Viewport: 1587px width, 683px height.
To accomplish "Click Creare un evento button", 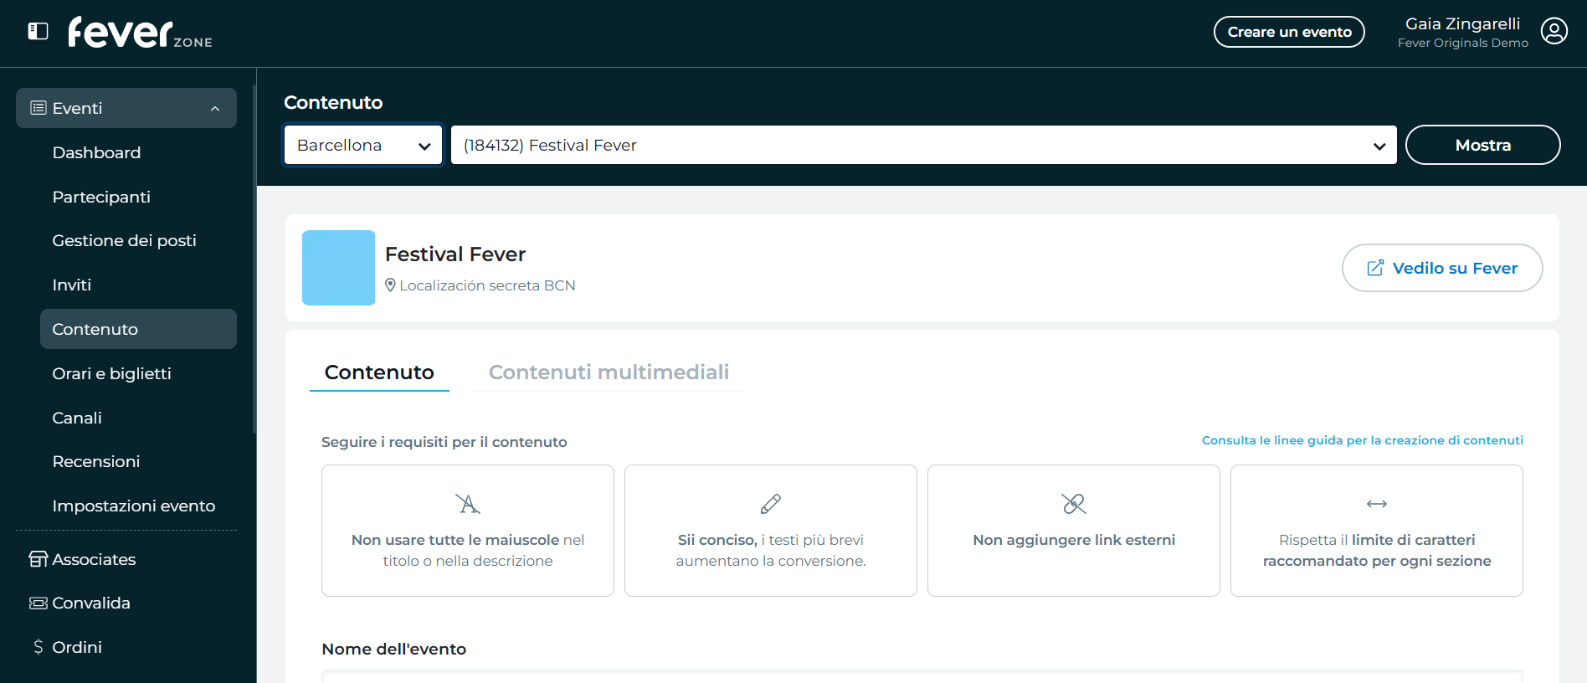I will (1289, 32).
